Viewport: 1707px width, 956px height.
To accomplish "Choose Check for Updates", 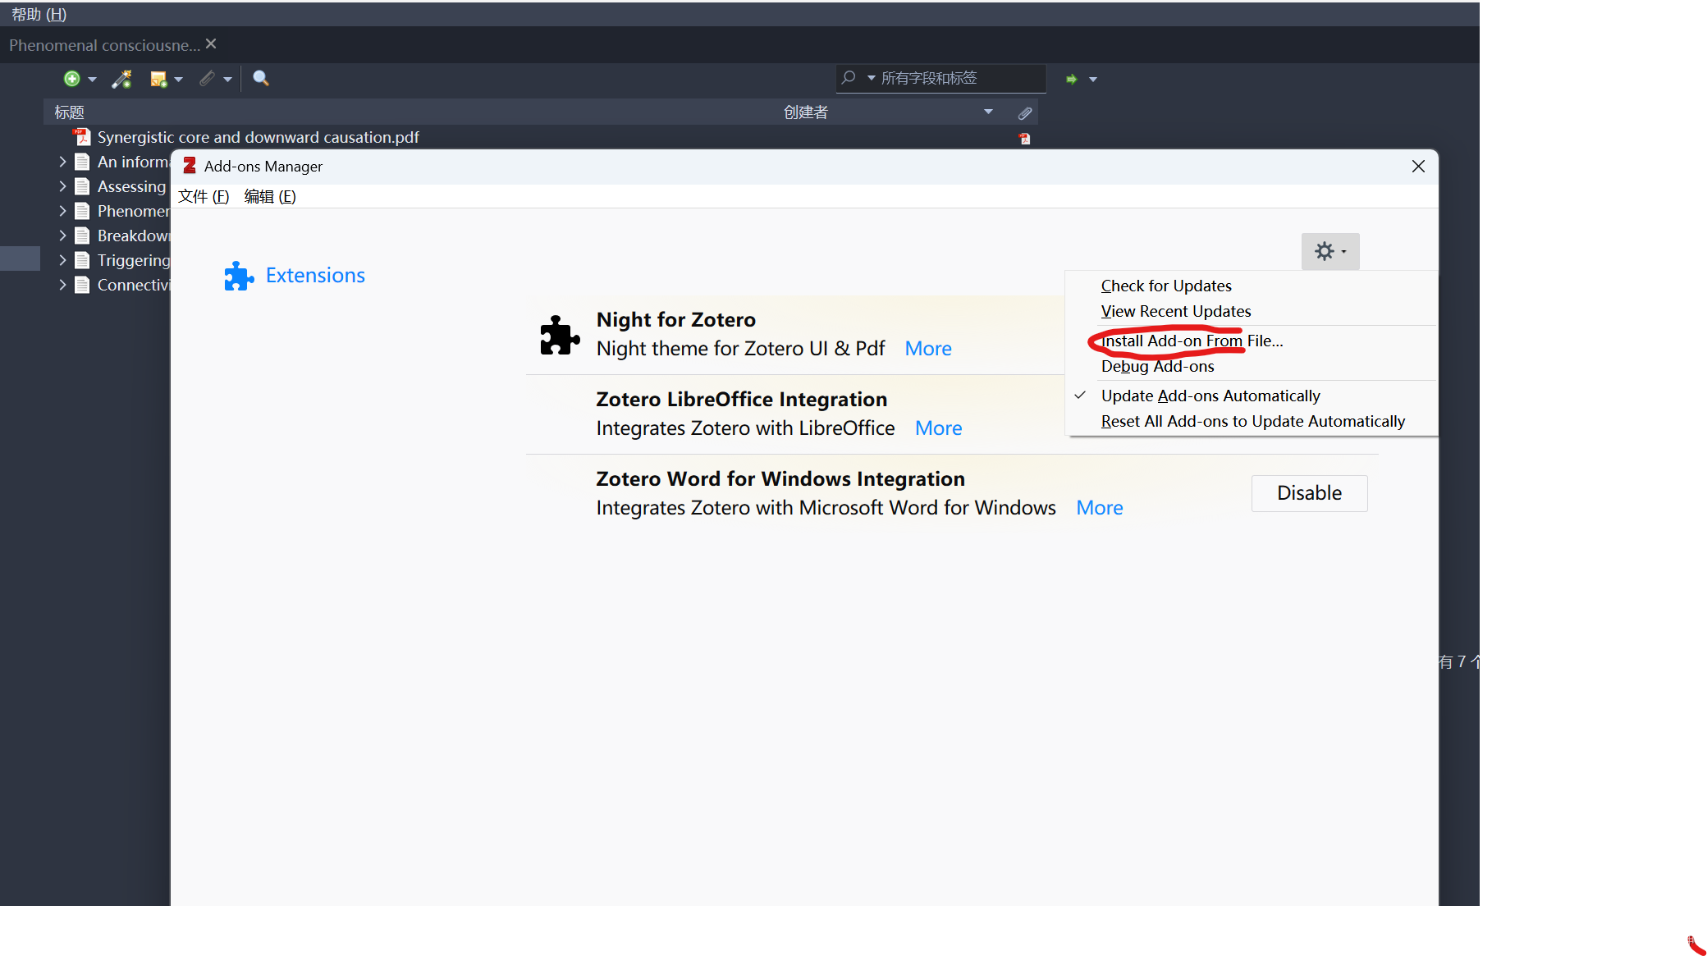I will [1165, 286].
